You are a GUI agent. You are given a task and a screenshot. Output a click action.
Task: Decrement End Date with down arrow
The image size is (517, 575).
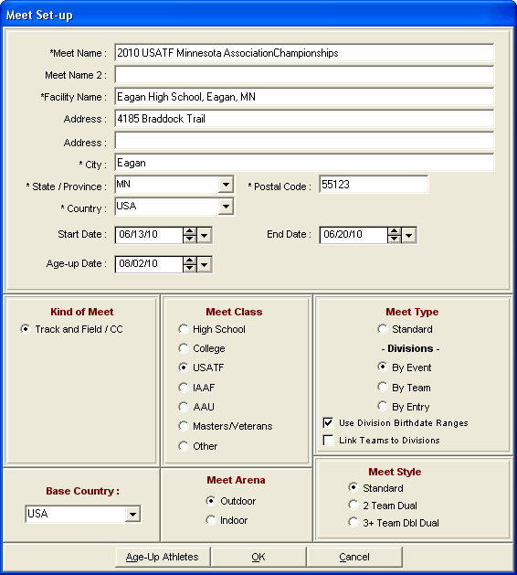pos(395,240)
